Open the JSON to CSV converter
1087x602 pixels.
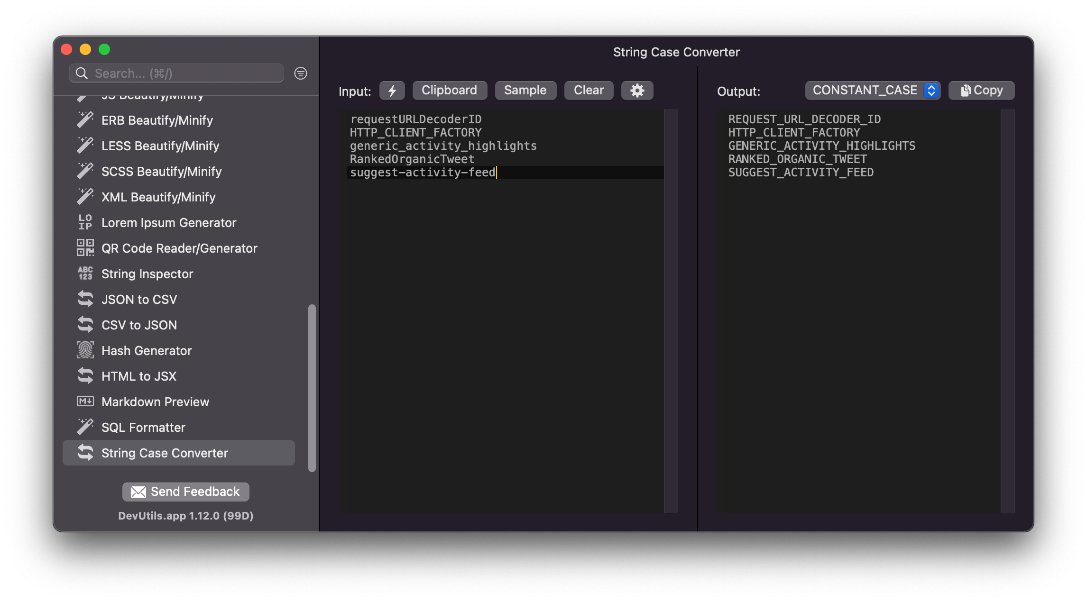point(138,299)
